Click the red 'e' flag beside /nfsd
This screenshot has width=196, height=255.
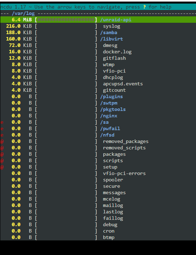2,135
